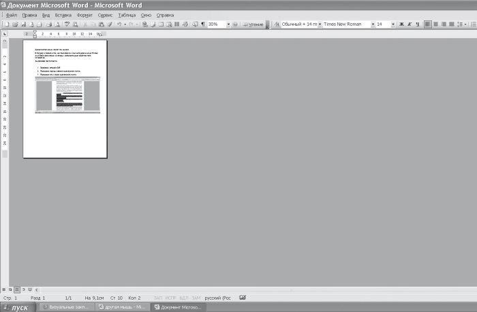Toggle underline formatting (Ч)

click(416, 24)
